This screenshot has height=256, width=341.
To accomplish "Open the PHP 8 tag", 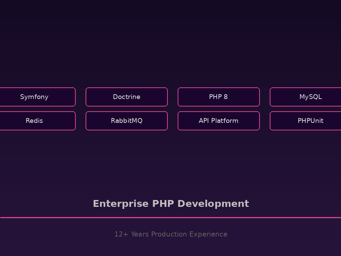I will tap(219, 97).
